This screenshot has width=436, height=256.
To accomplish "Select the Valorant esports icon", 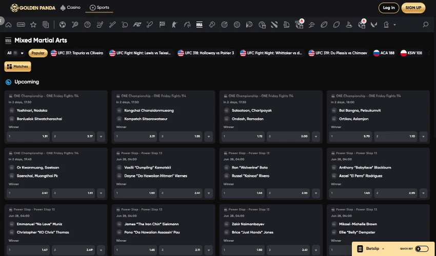I will (x=374, y=25).
